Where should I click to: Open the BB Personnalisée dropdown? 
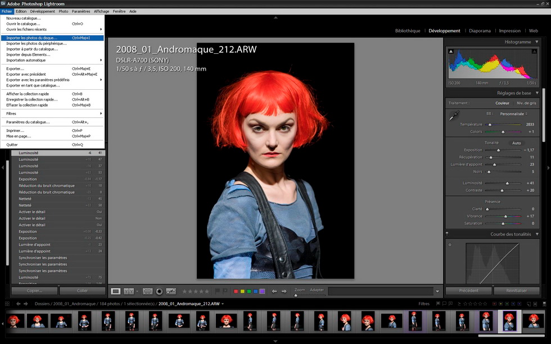(x=513, y=113)
